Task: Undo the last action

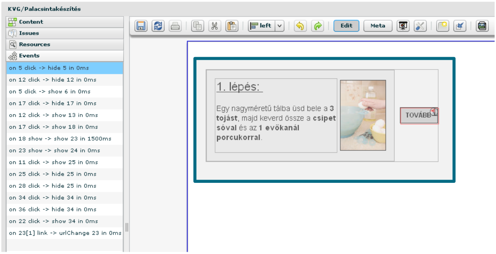Action: coord(300,26)
